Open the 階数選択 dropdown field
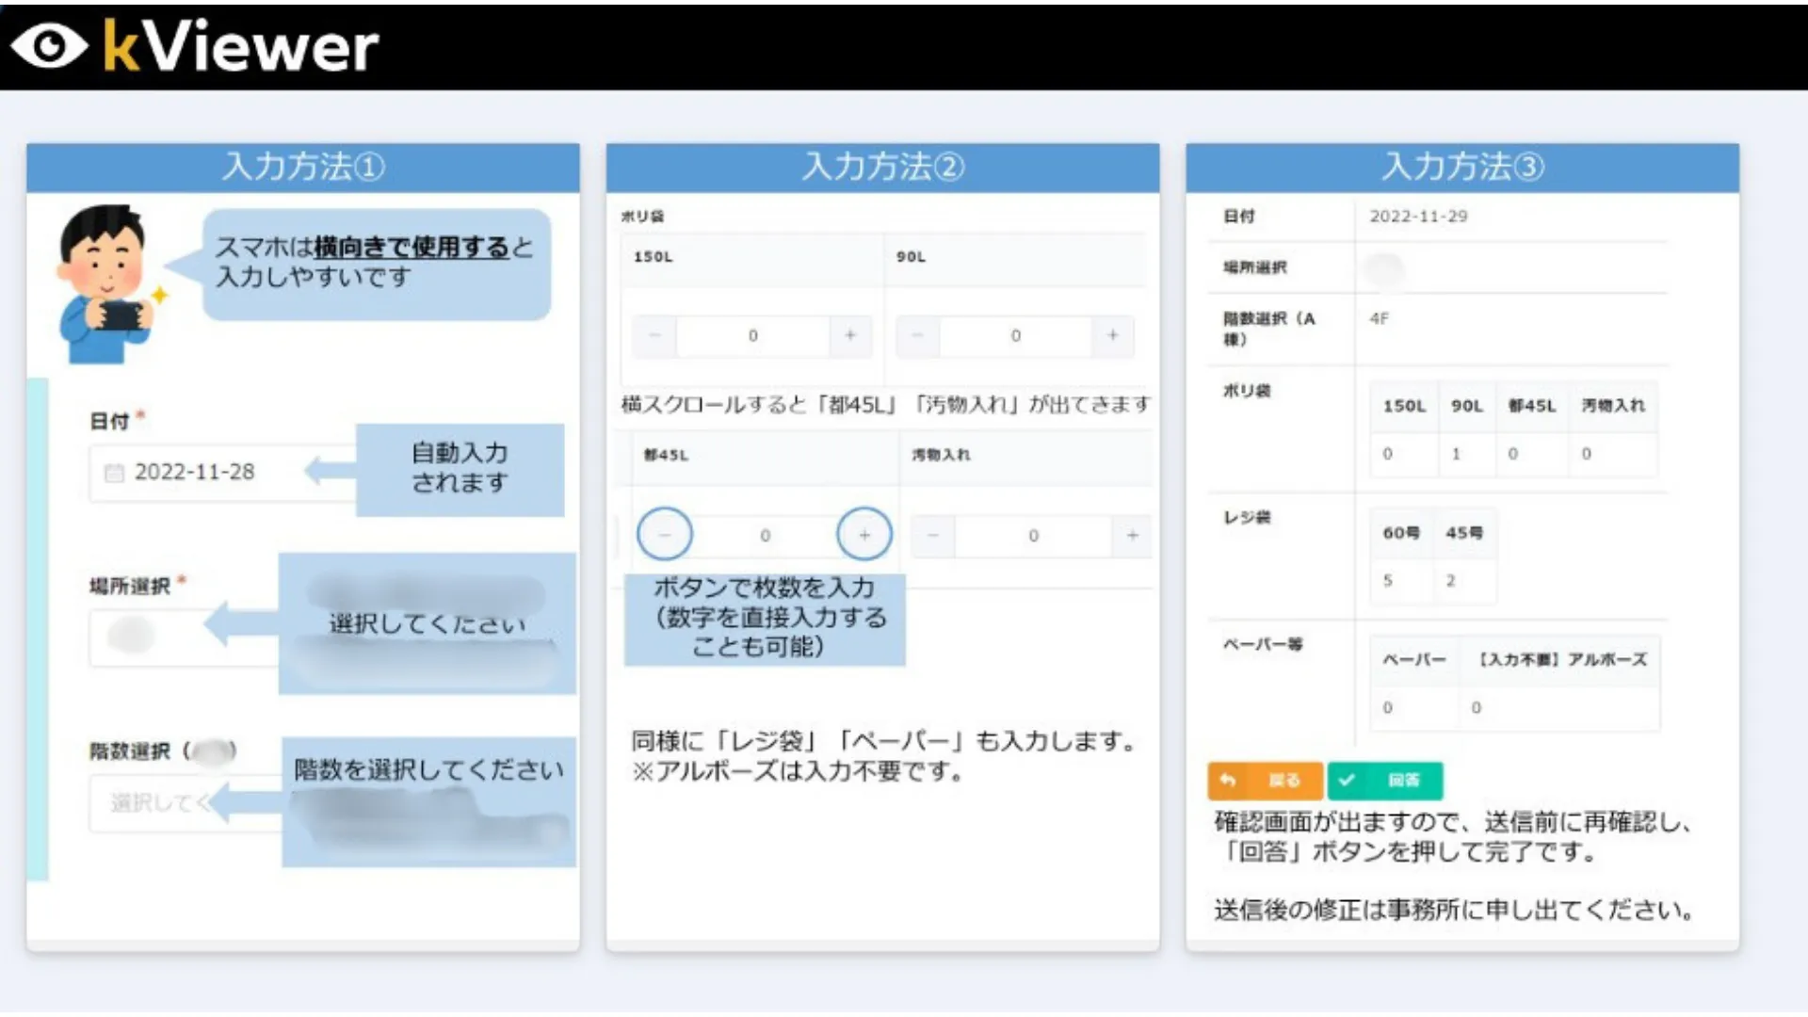The width and height of the screenshot is (1808, 1017). click(155, 803)
